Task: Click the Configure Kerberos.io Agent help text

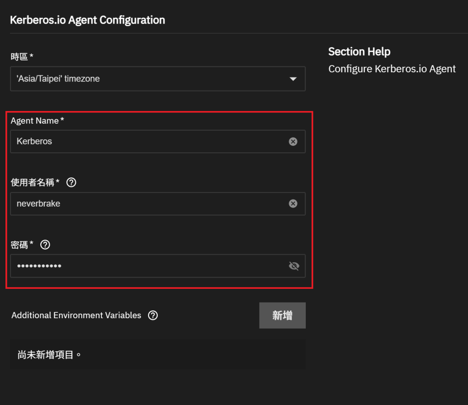Action: [x=392, y=69]
